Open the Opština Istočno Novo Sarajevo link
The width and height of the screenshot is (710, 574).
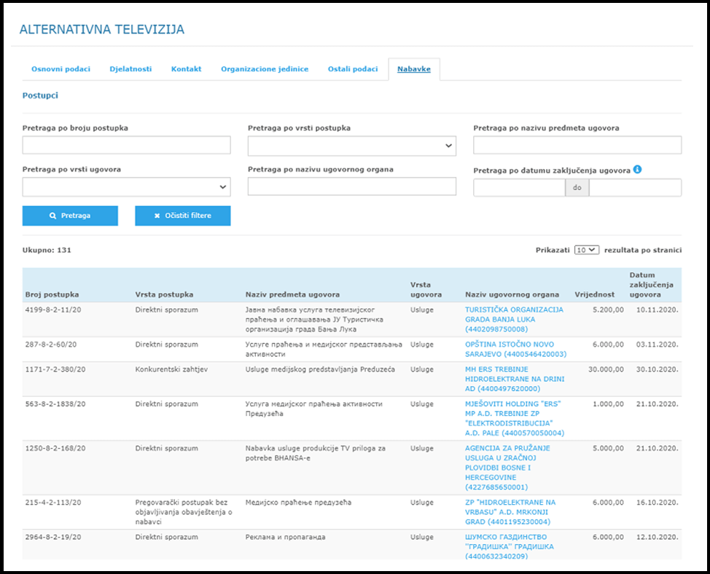(x=515, y=349)
